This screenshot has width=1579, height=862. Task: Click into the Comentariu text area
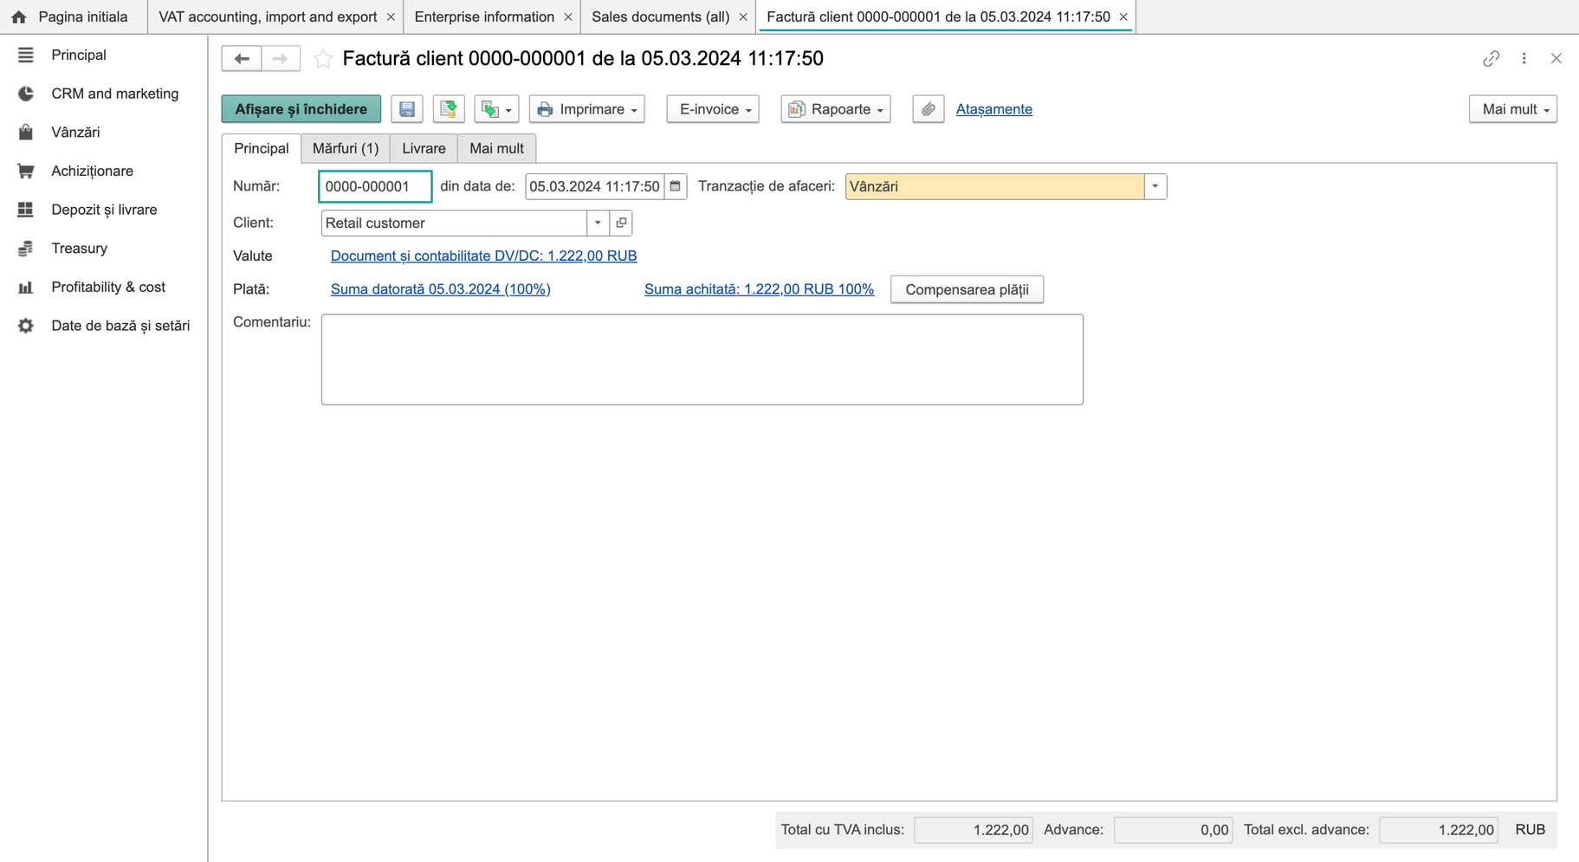tap(702, 360)
